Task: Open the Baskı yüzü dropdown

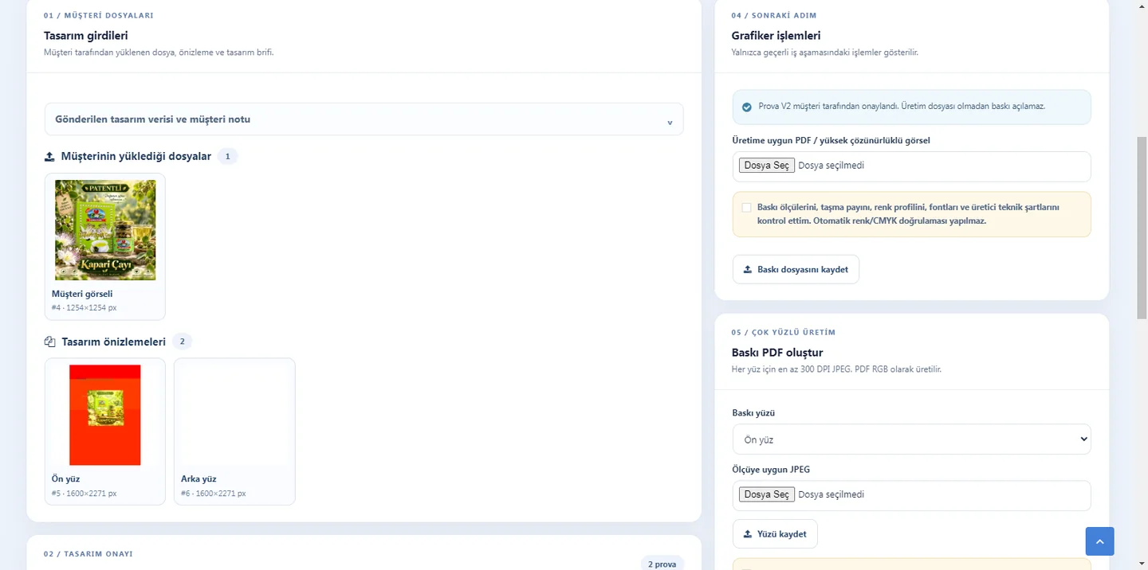Action: tap(911, 439)
